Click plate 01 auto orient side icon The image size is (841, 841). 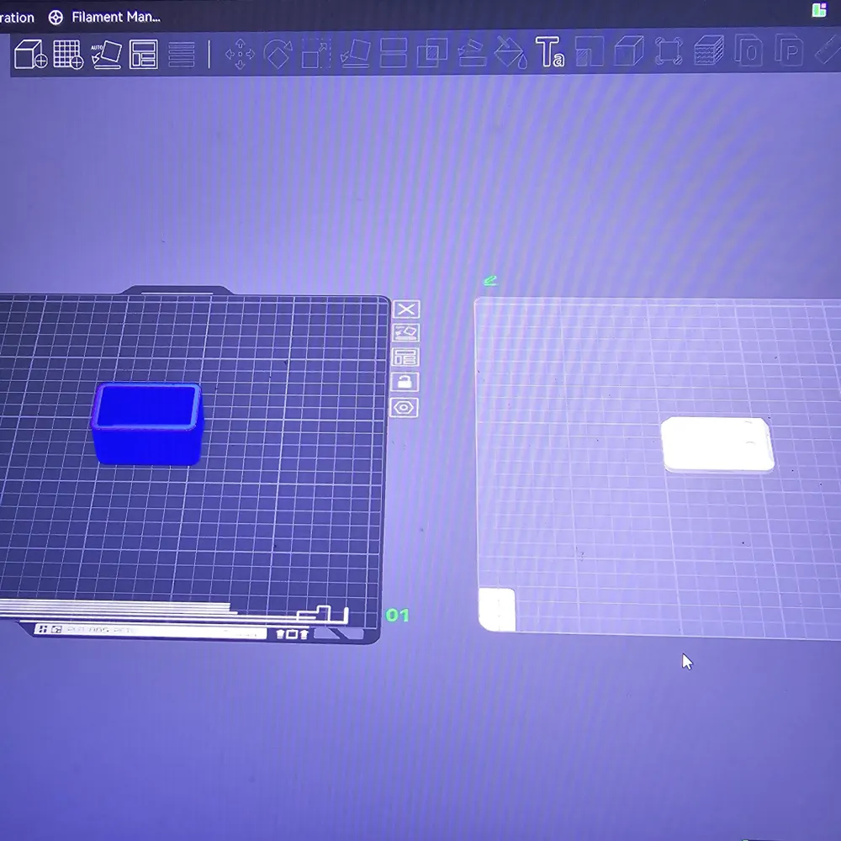click(x=405, y=332)
